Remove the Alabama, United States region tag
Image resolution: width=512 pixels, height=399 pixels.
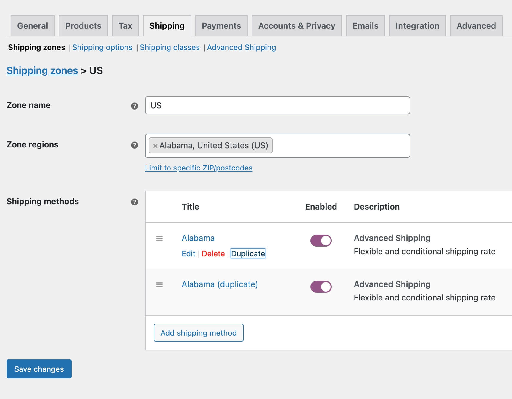pos(155,146)
